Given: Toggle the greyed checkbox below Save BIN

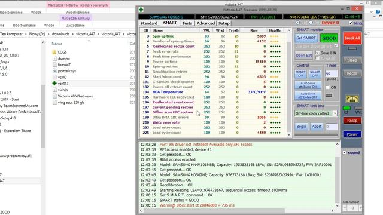Looking at the screenshot, I should click(x=317, y=59).
